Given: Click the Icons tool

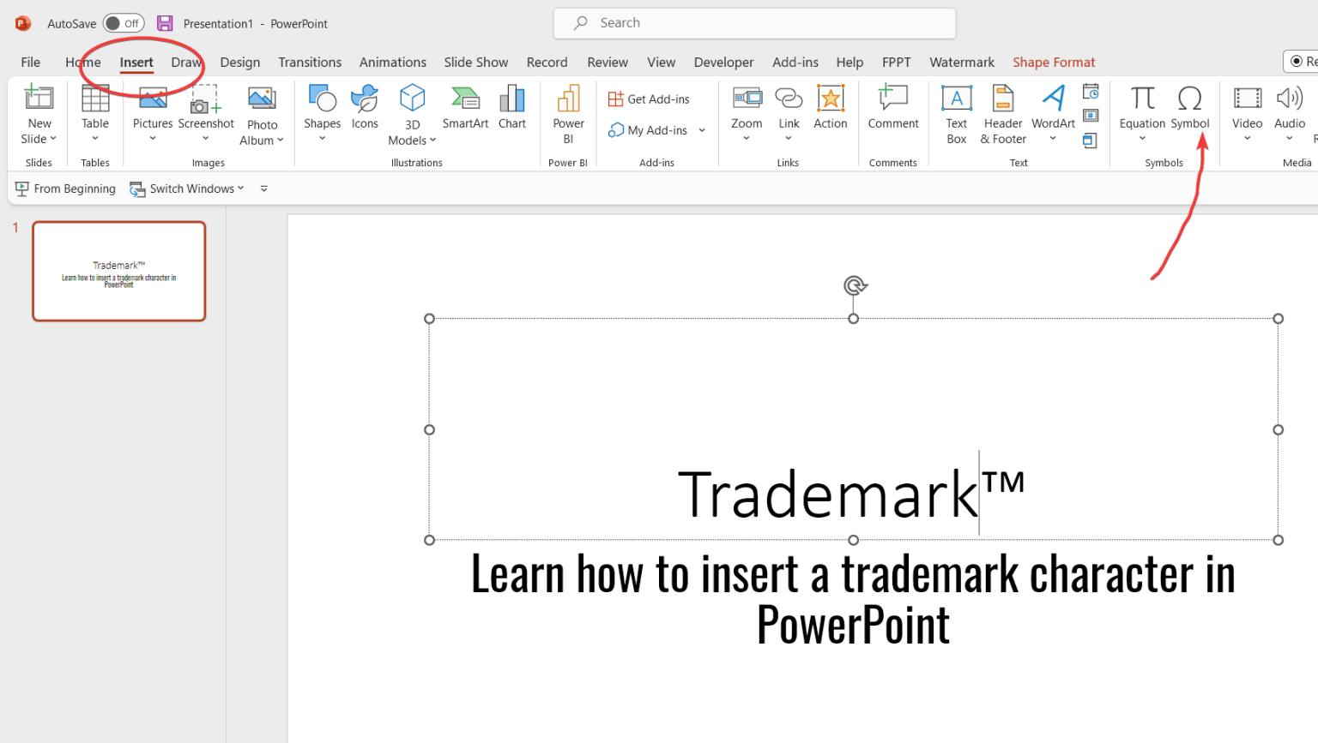Looking at the screenshot, I should [365, 109].
